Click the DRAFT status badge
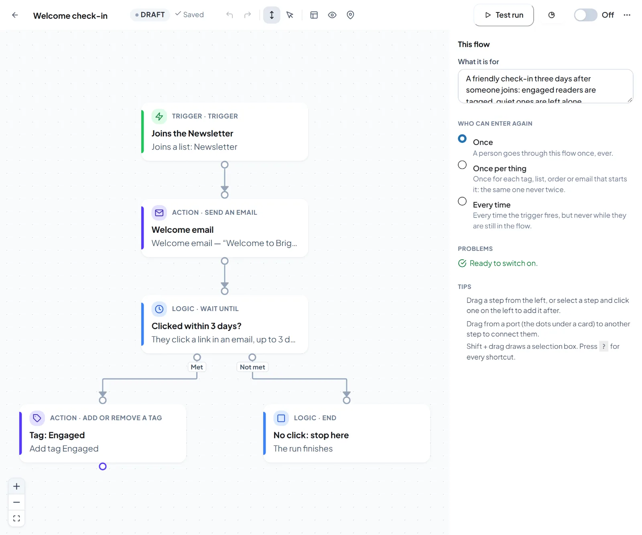Screen dimensions: 642x535 pyautogui.click(x=150, y=15)
